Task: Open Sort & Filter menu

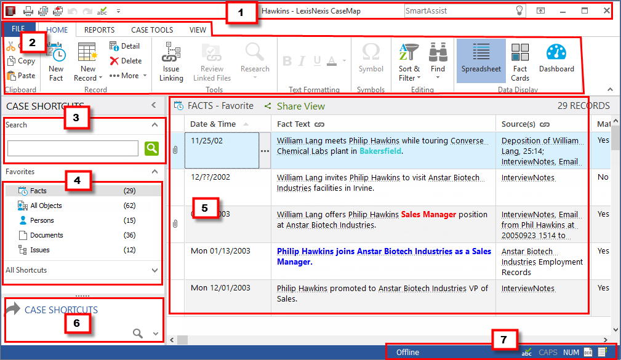Action: click(409, 62)
